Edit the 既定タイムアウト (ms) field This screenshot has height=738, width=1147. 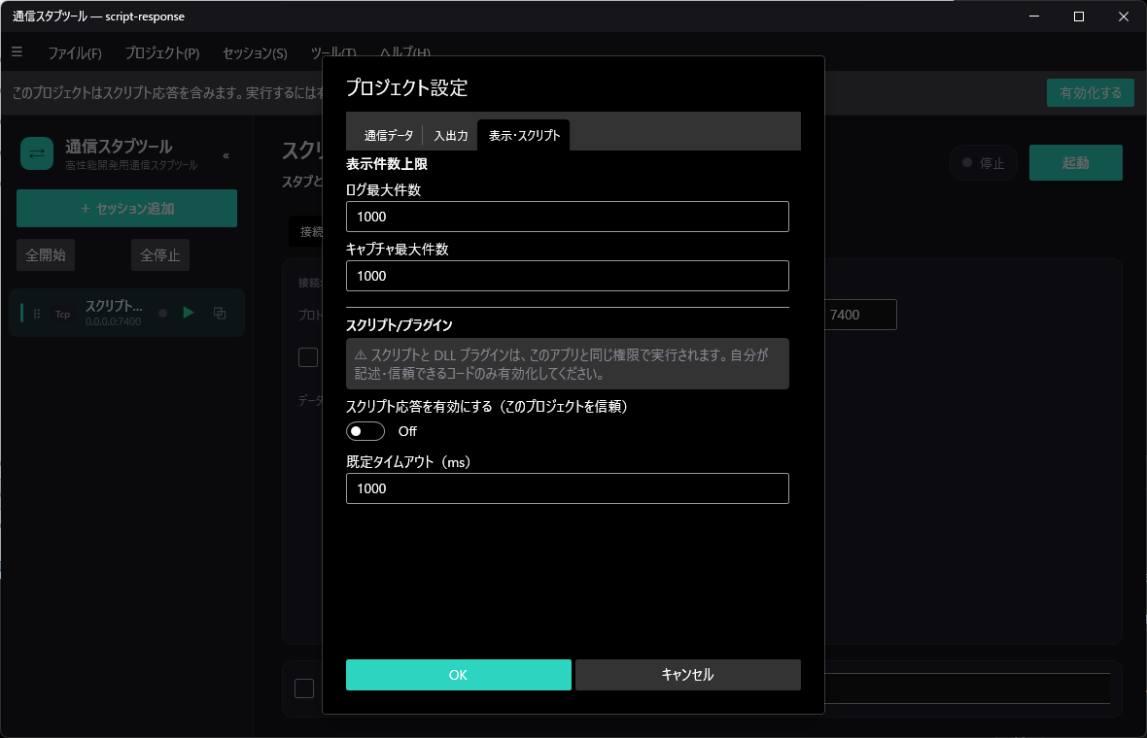click(568, 488)
